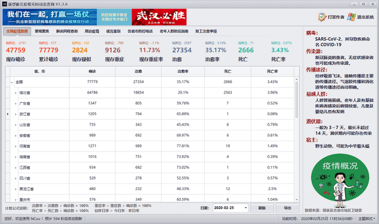The image size is (379, 224).
Task: Expand the 河南省 row
Action: click(x=16, y=147)
